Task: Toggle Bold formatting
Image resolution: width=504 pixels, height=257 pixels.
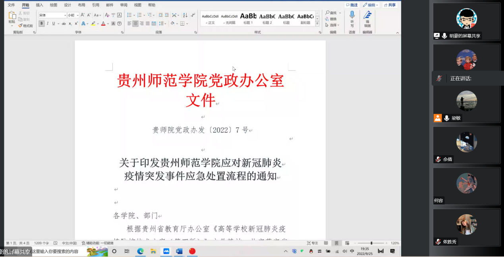Action: (x=42, y=24)
